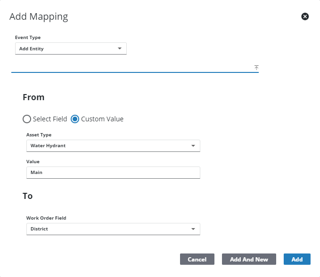Click the collapse-to-top arrow icon
320x277 pixels.
(256, 68)
